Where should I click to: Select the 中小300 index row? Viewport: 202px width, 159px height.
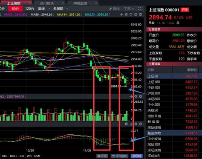coord(174,104)
